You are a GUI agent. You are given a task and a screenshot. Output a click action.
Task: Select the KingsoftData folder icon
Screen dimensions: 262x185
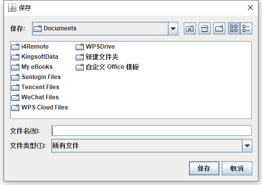click(15, 57)
